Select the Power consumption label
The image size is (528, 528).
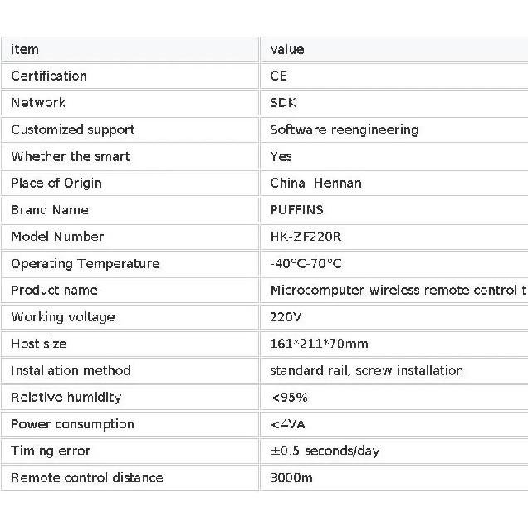(73, 424)
